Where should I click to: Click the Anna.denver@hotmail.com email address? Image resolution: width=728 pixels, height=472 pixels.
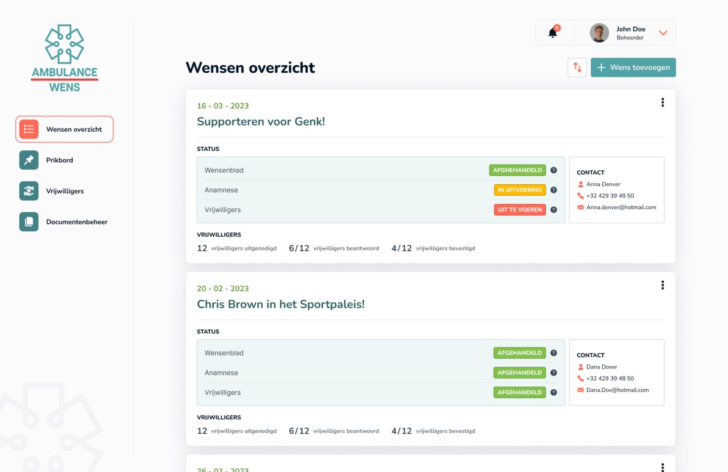coord(621,207)
